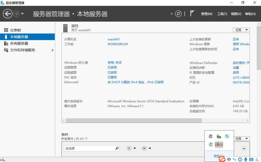Image resolution: width=261 pixels, height=162 pixels.
Task: Open the navigation history dropdown arrow
Action: [22, 14]
